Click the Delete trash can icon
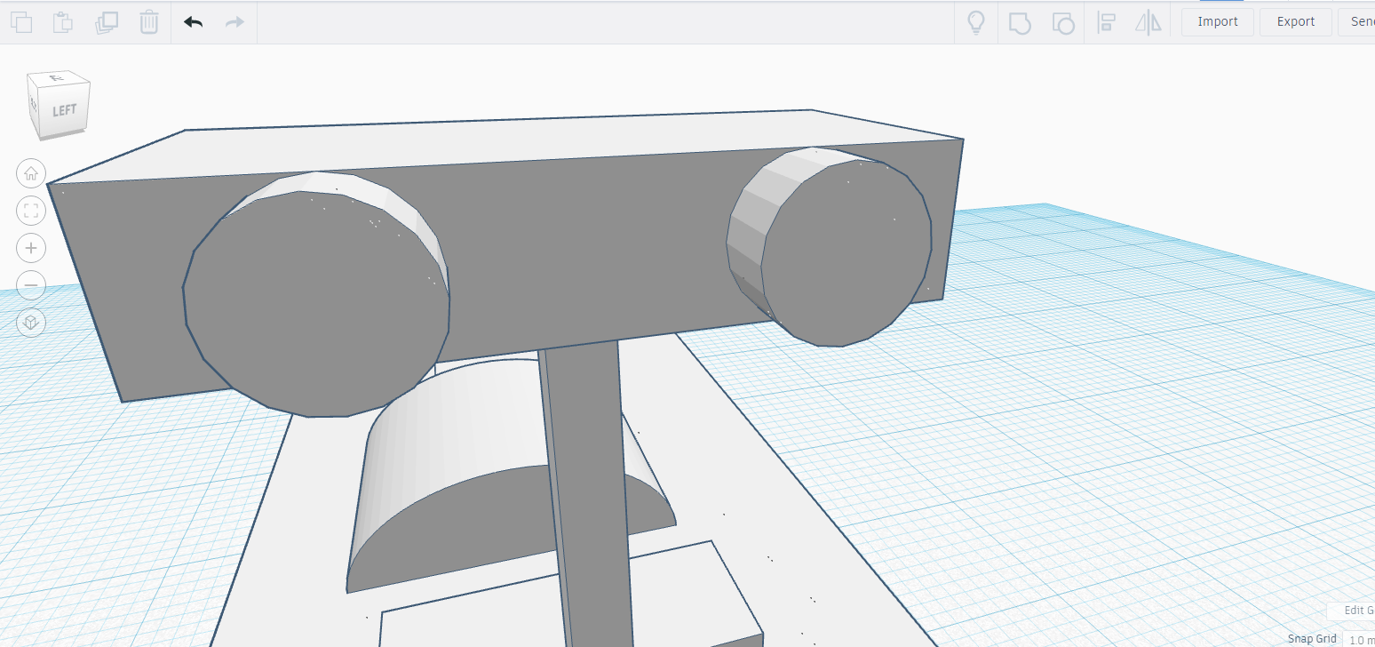 coord(149,22)
